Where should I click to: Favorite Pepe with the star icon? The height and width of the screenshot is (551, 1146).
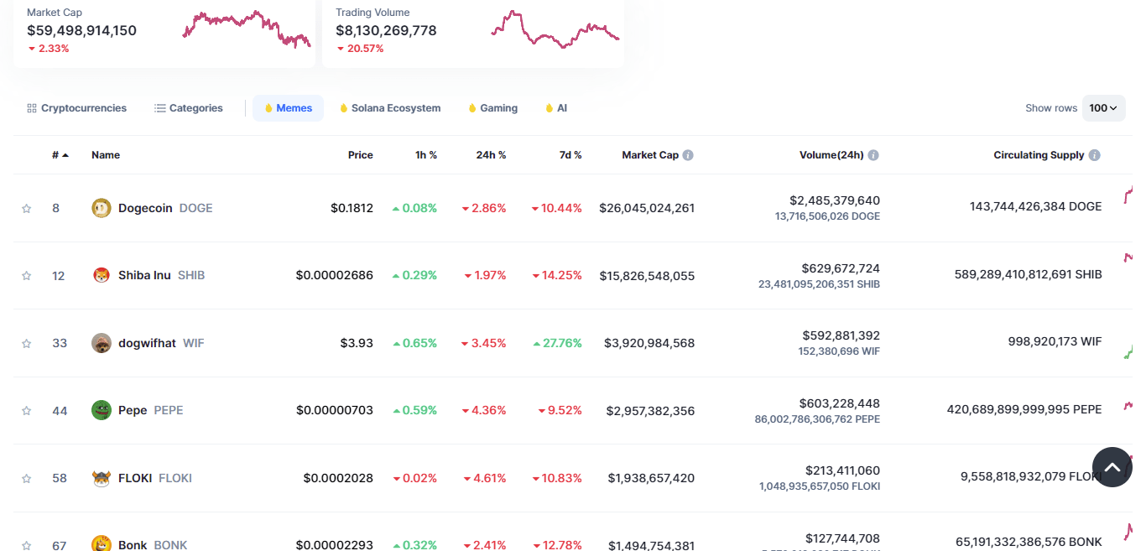tap(26, 410)
